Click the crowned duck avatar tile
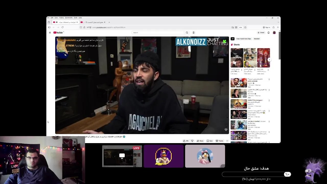Viewport: 327px width, 184px height. 163,156
